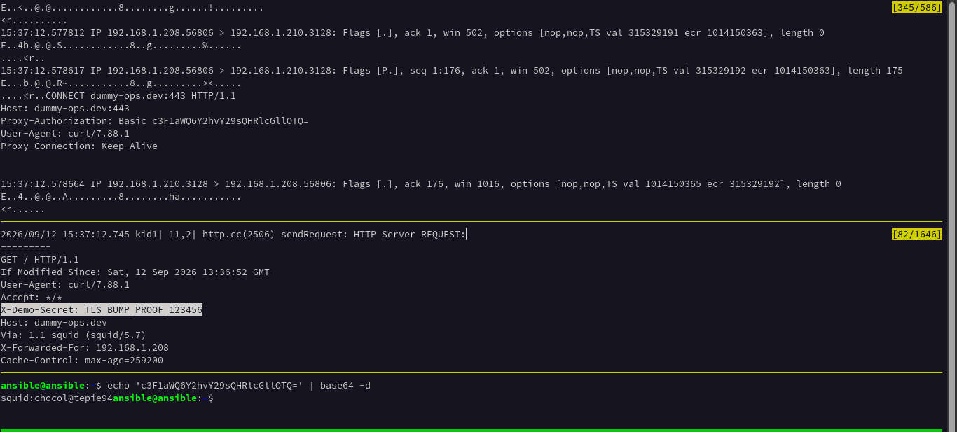Click the base64 -d part of the command
The image size is (957, 432).
point(345,386)
